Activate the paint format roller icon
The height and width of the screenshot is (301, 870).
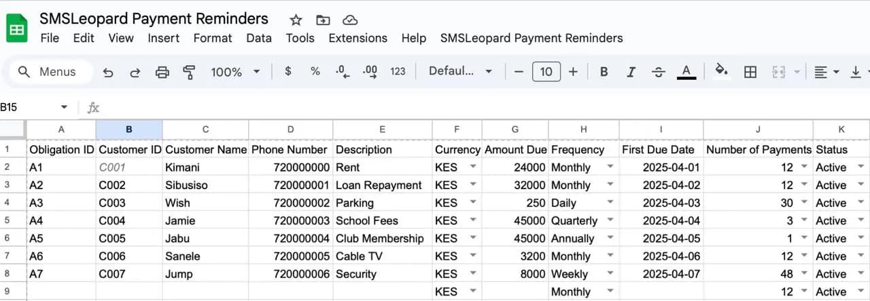pyautogui.click(x=189, y=72)
